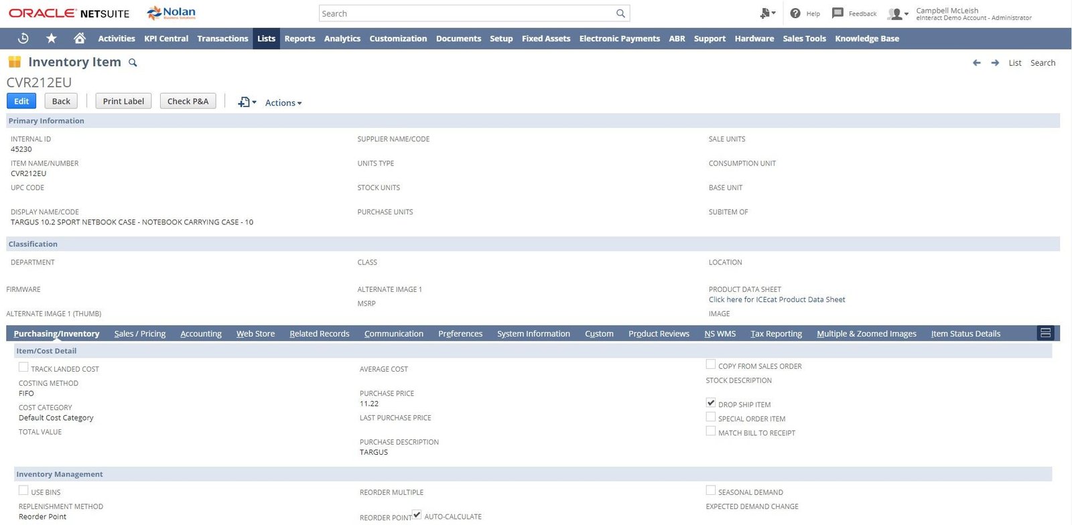The image size is (1072, 525).
Task: Uncheck Drop Ship Item checkbox
Action: pyautogui.click(x=711, y=402)
